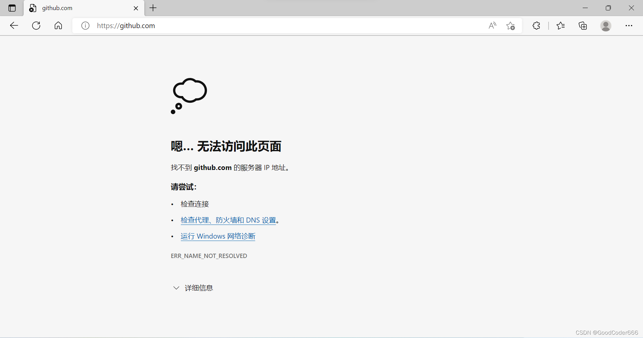The image size is (643, 338).
Task: Open the Settings and more menu
Action: click(x=629, y=26)
